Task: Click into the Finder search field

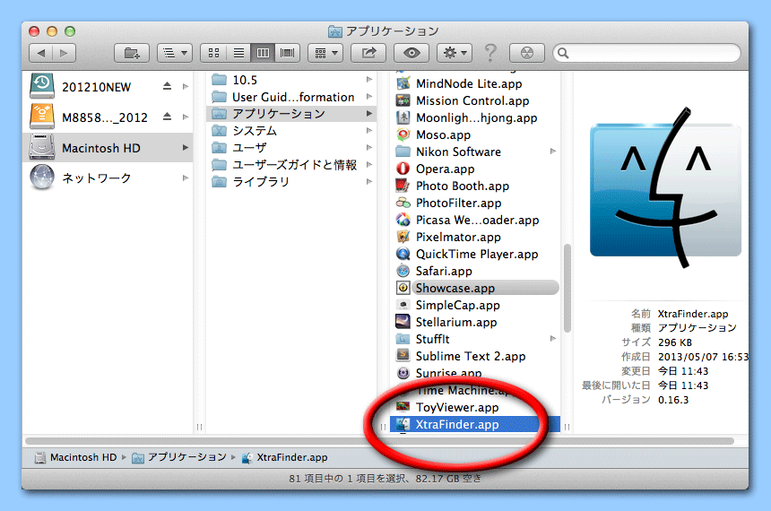Action: pos(646,53)
